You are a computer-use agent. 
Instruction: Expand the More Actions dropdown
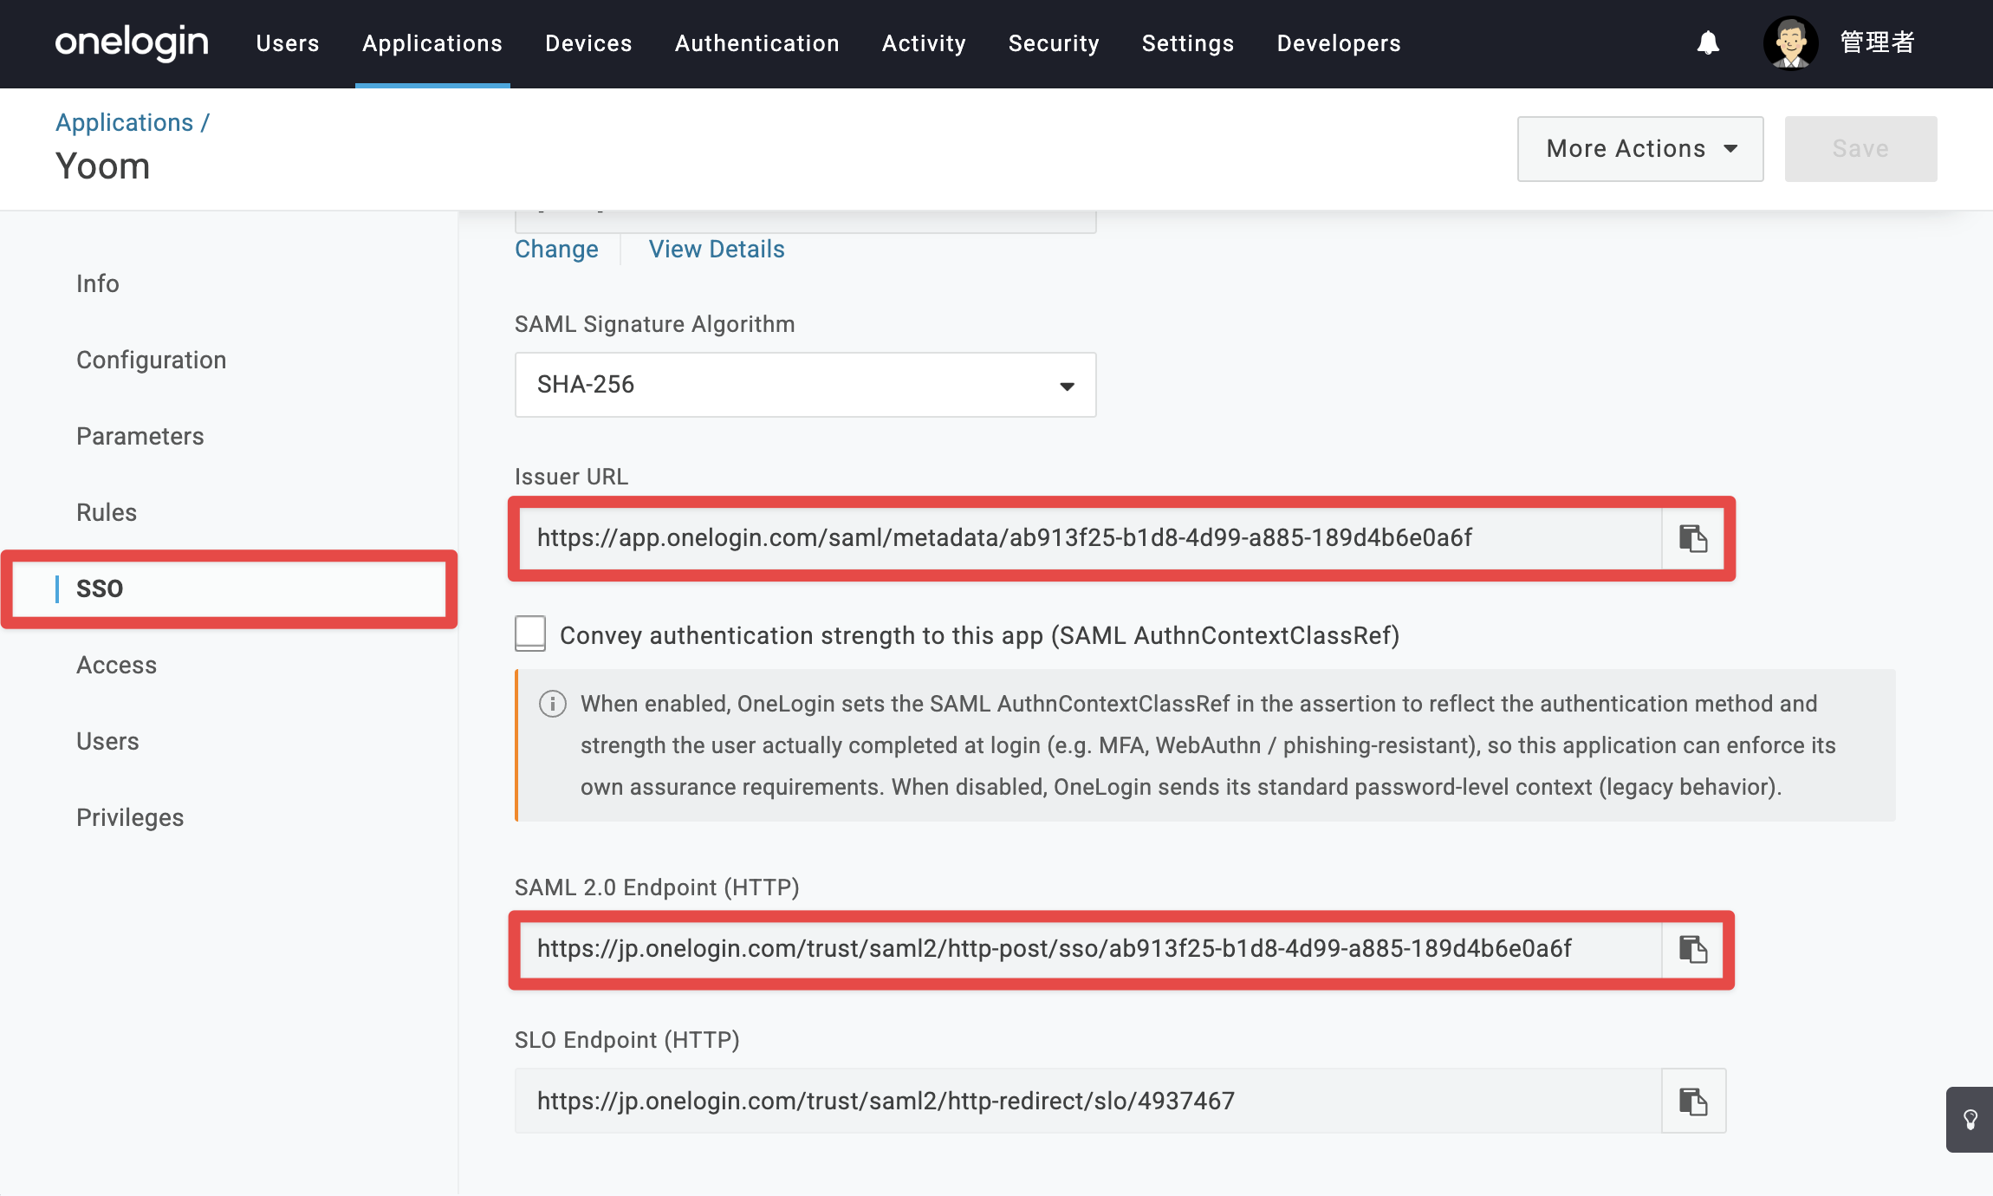tap(1639, 149)
